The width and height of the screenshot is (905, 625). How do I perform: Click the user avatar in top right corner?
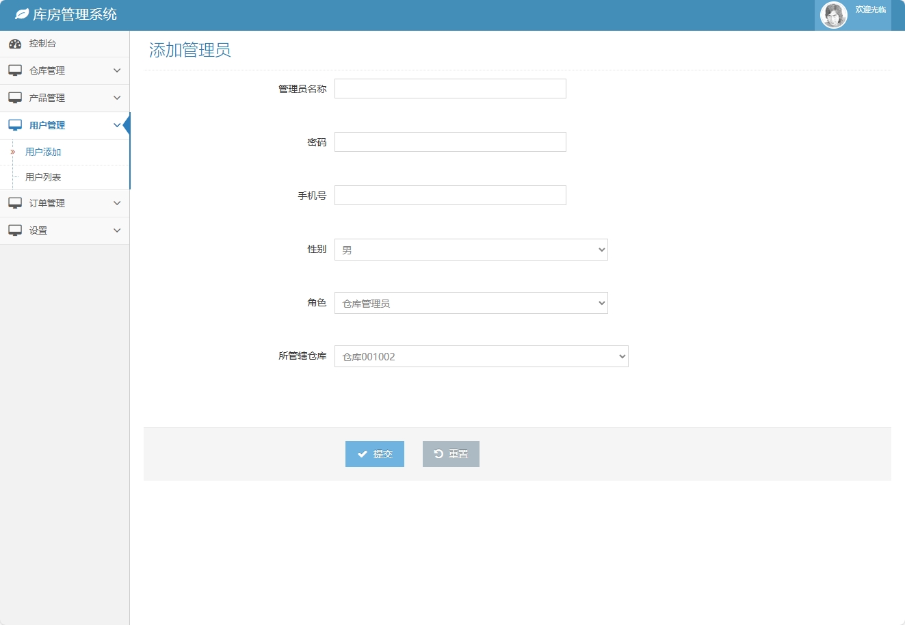(834, 14)
